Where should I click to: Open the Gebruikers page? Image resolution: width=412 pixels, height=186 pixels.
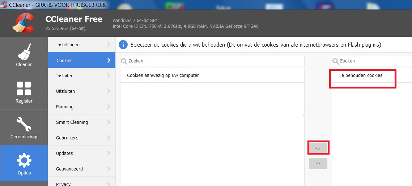click(81, 138)
